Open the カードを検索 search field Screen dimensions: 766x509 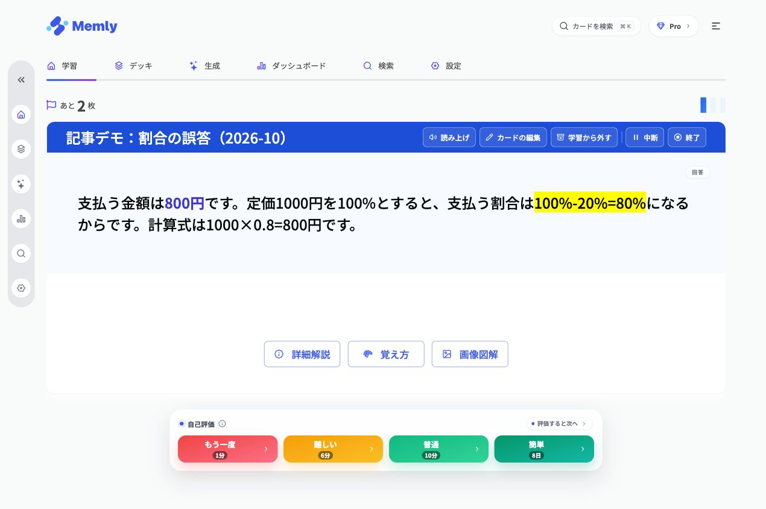(x=596, y=26)
